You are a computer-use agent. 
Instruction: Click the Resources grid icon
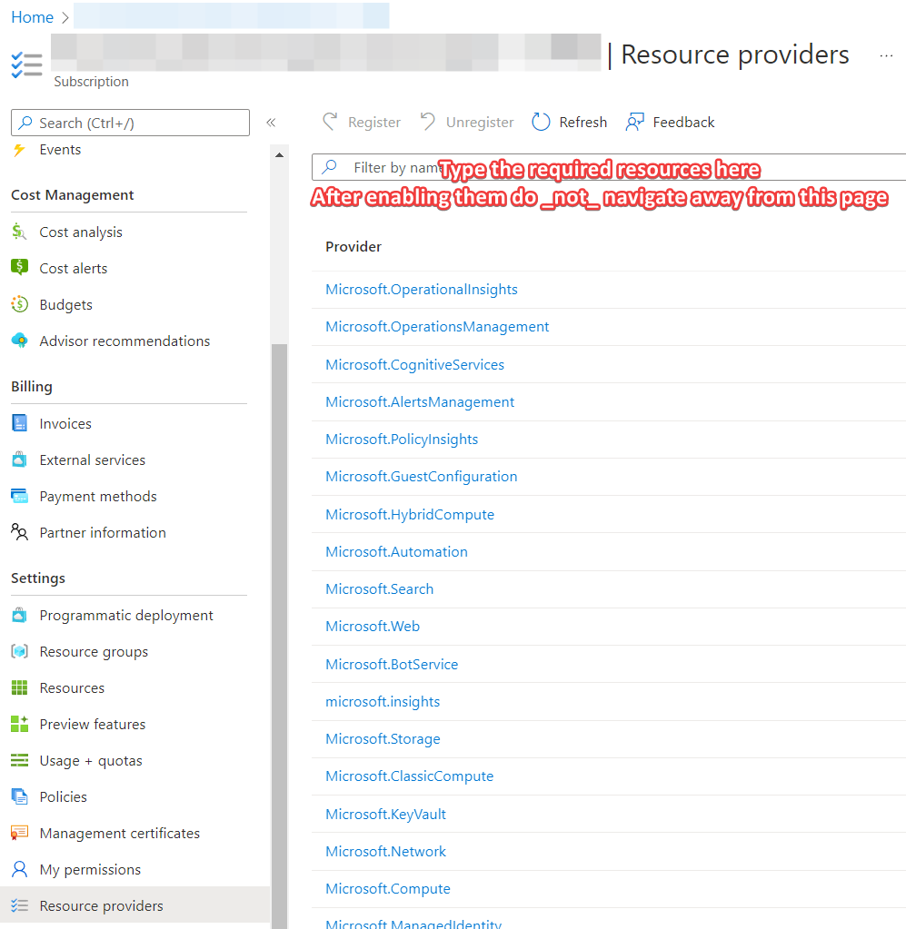20,687
